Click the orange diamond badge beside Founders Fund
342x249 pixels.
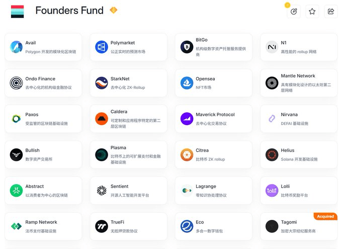coord(114,10)
